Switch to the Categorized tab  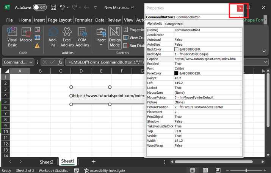(174, 24)
